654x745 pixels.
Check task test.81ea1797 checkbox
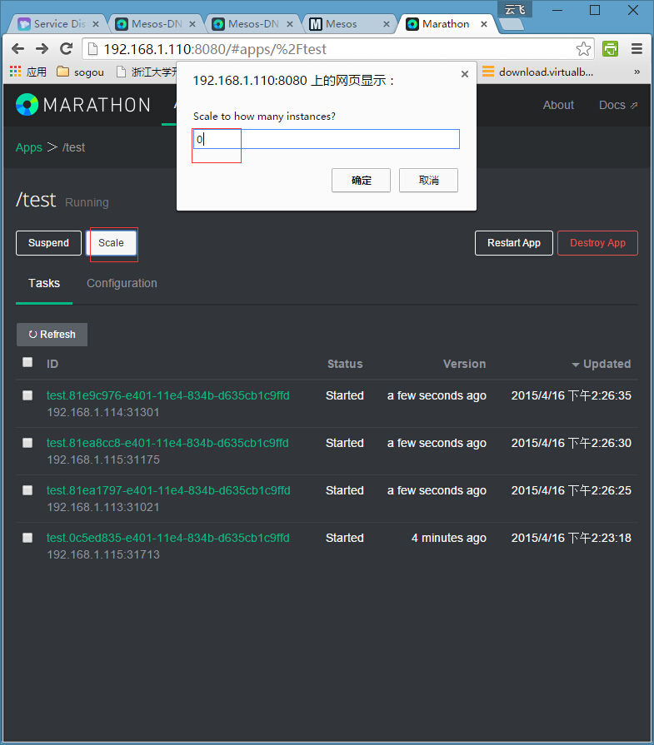pos(27,490)
